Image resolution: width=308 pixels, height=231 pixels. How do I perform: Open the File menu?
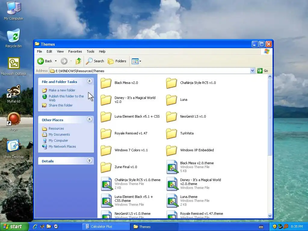click(39, 51)
